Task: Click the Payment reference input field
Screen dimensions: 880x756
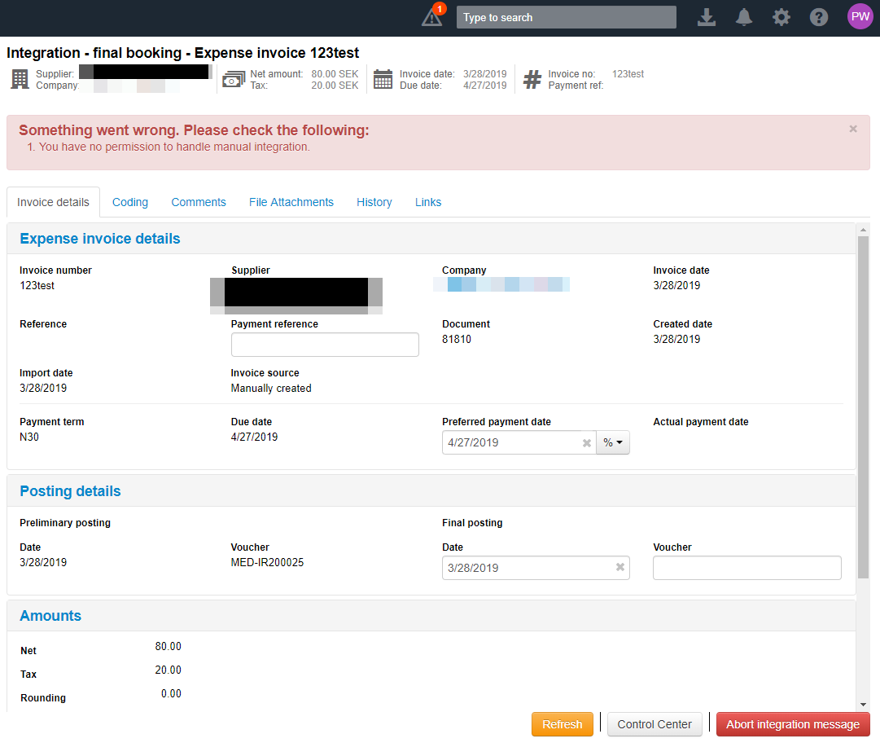Action: 325,345
